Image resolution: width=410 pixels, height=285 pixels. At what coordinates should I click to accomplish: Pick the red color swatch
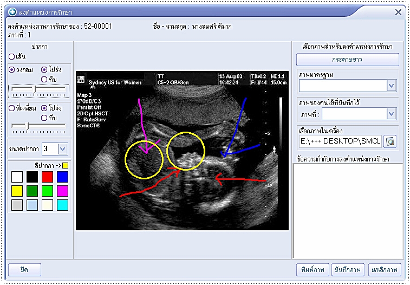(47, 177)
